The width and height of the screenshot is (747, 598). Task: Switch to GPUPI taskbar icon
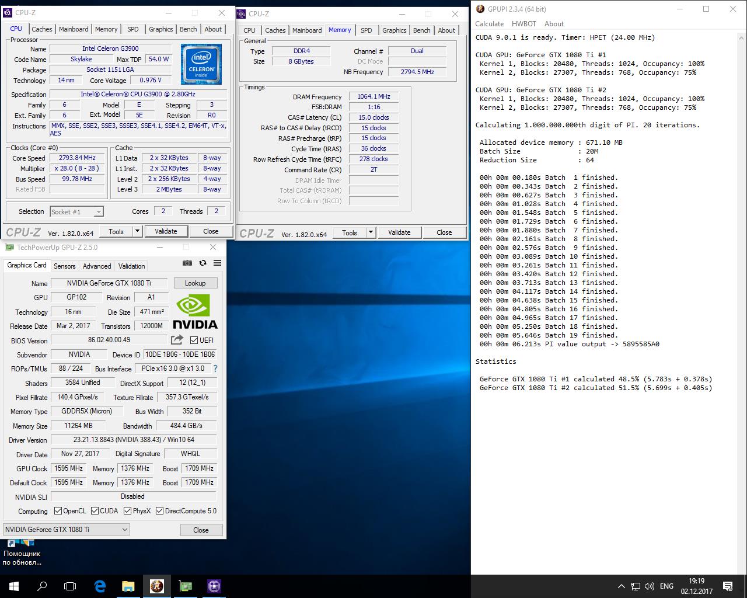[x=156, y=586]
